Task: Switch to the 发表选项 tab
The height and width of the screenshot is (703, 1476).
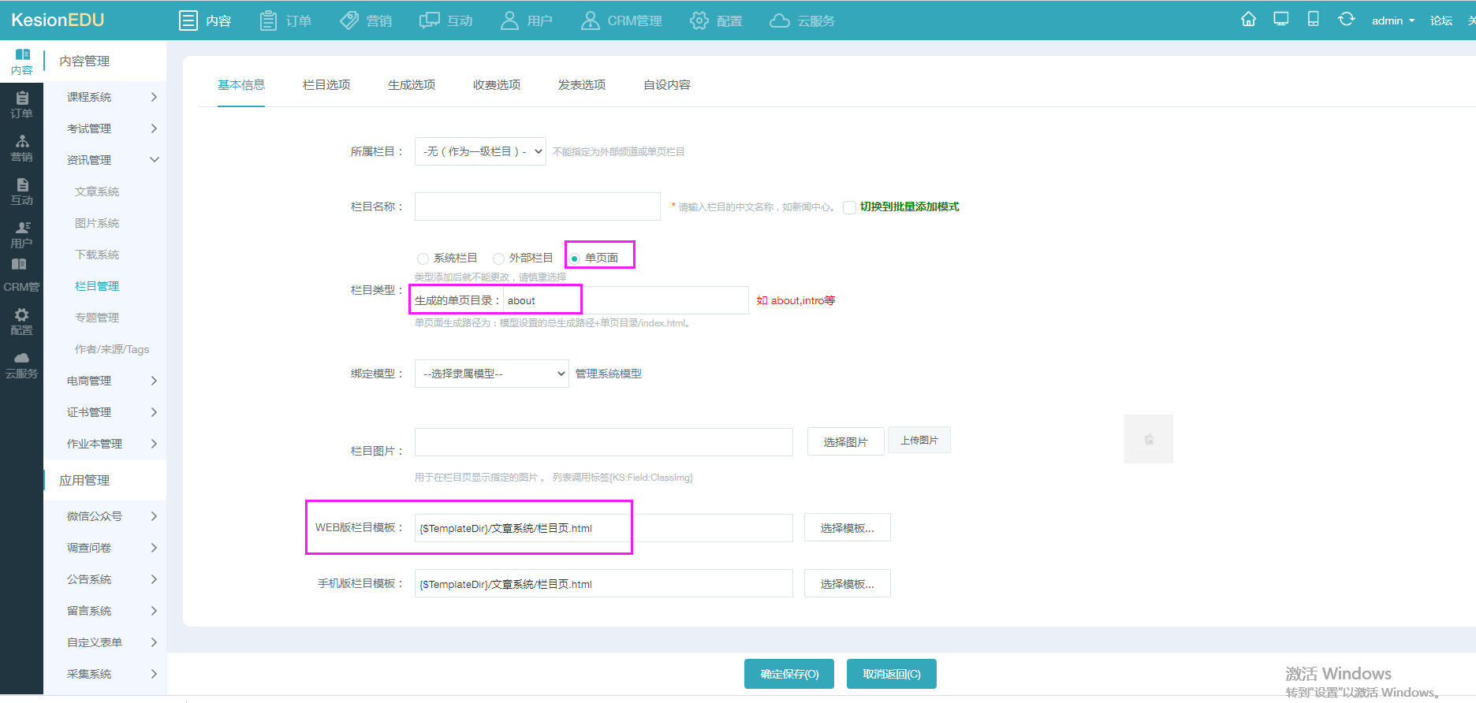Action: point(582,84)
